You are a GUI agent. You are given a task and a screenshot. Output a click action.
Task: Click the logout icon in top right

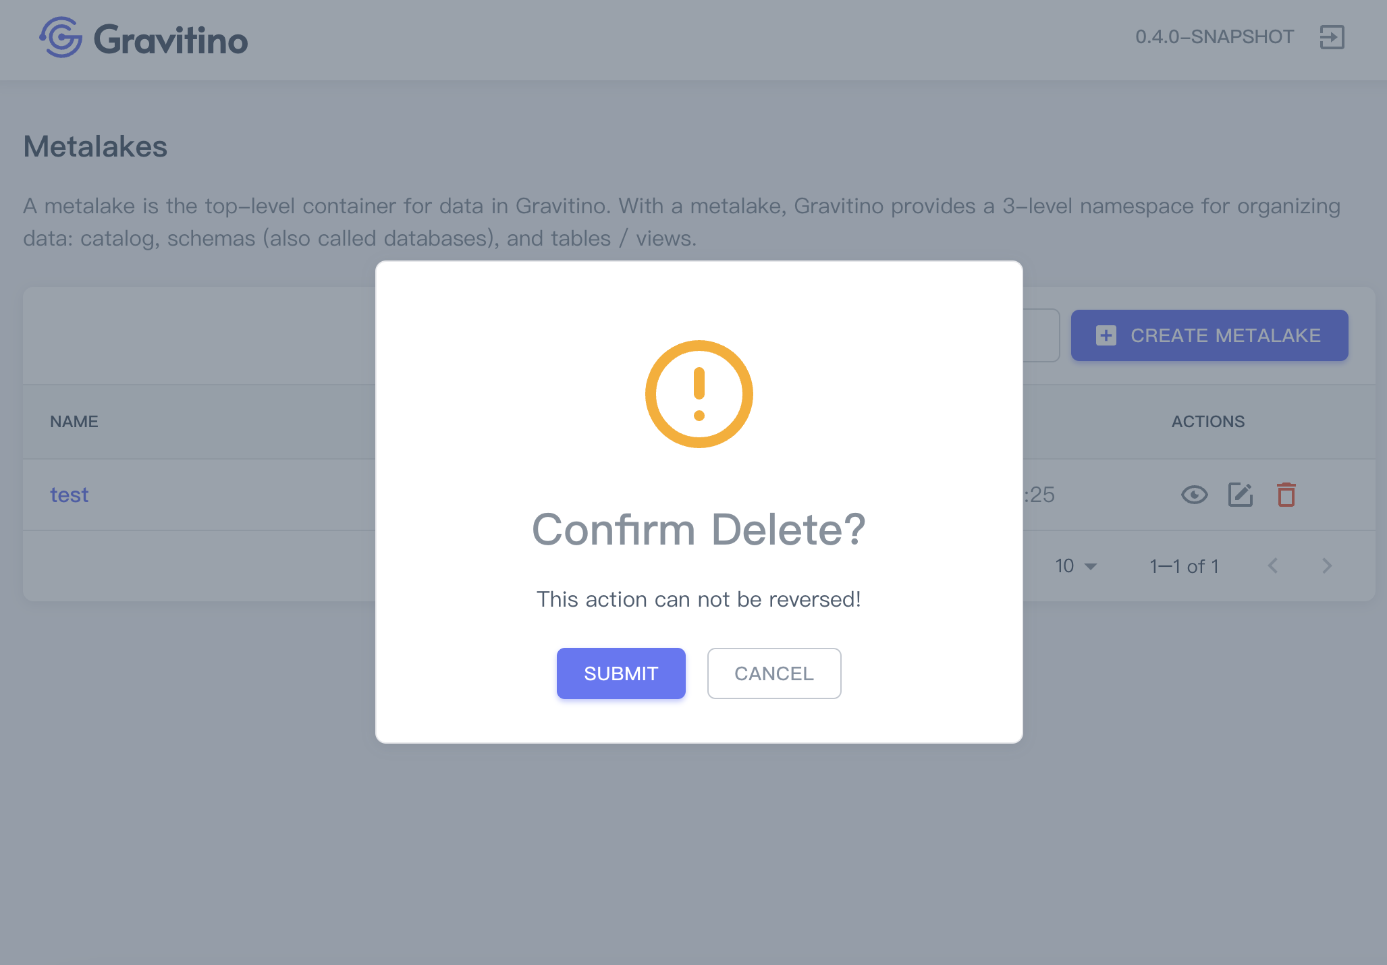coord(1332,37)
